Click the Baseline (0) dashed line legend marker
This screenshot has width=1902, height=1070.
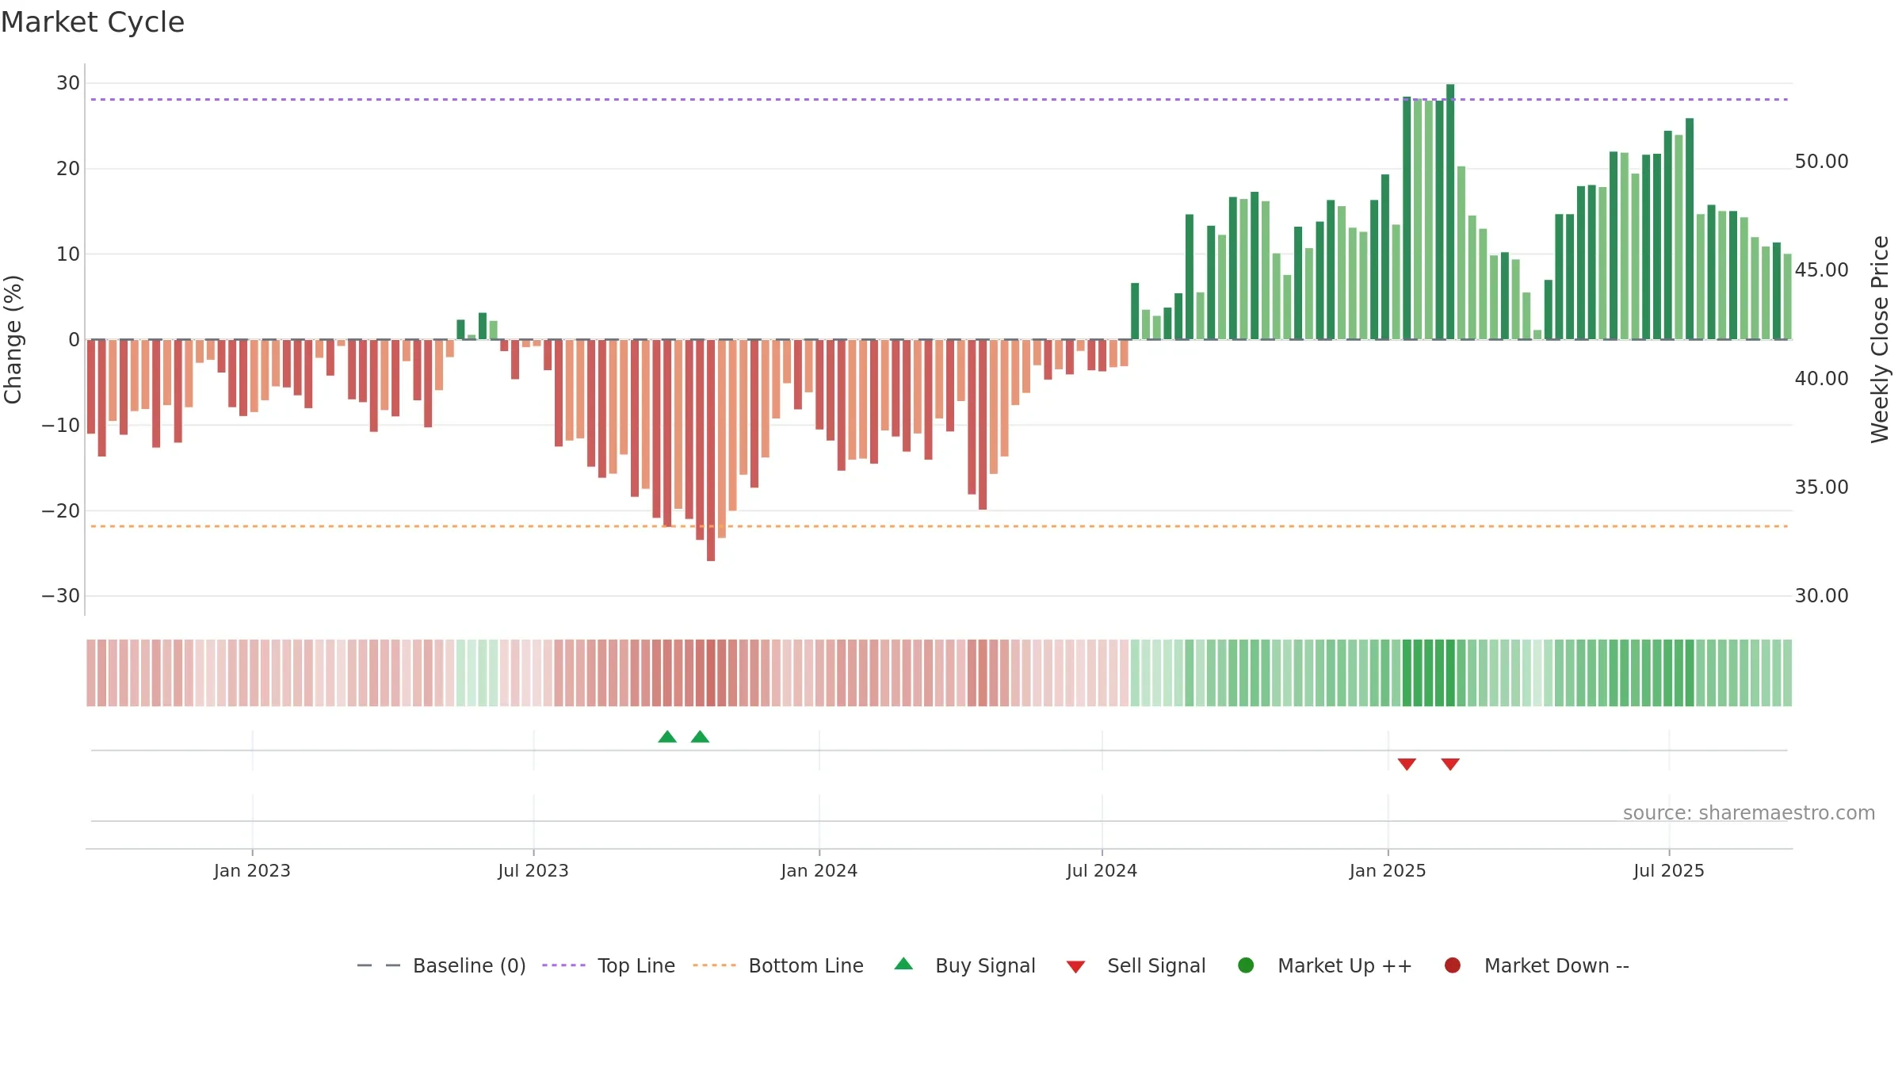point(379,965)
